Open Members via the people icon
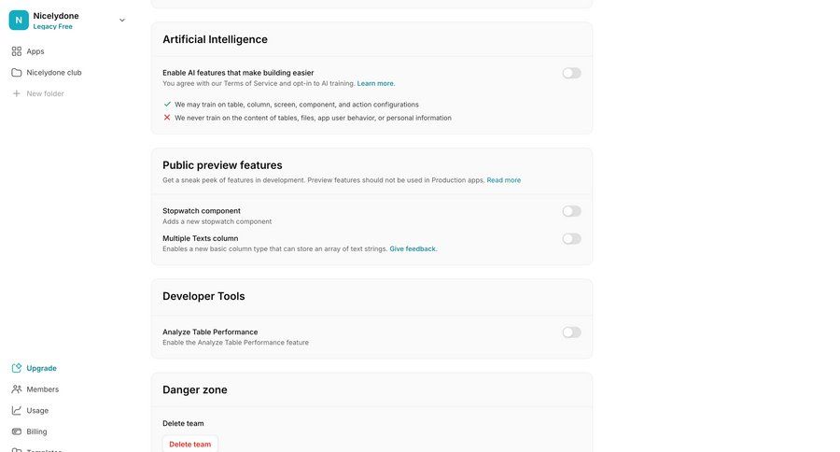The width and height of the screenshot is (840, 452). (17, 389)
